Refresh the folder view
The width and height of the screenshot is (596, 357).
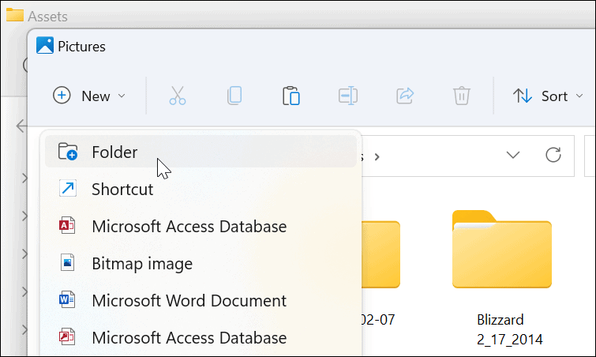pos(553,155)
